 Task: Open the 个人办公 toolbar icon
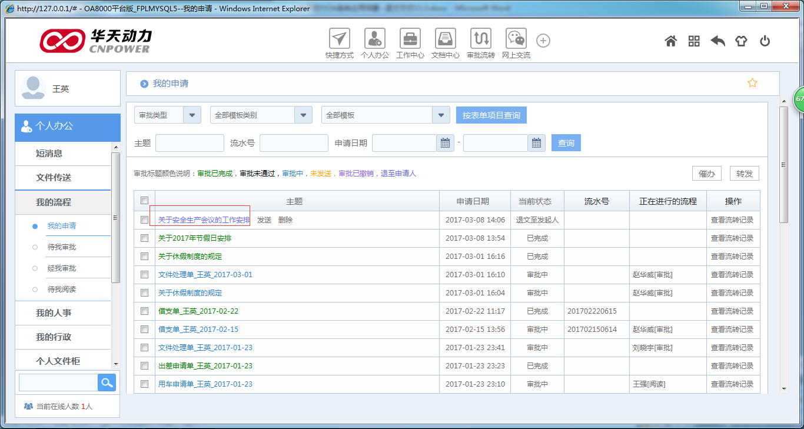(x=374, y=39)
